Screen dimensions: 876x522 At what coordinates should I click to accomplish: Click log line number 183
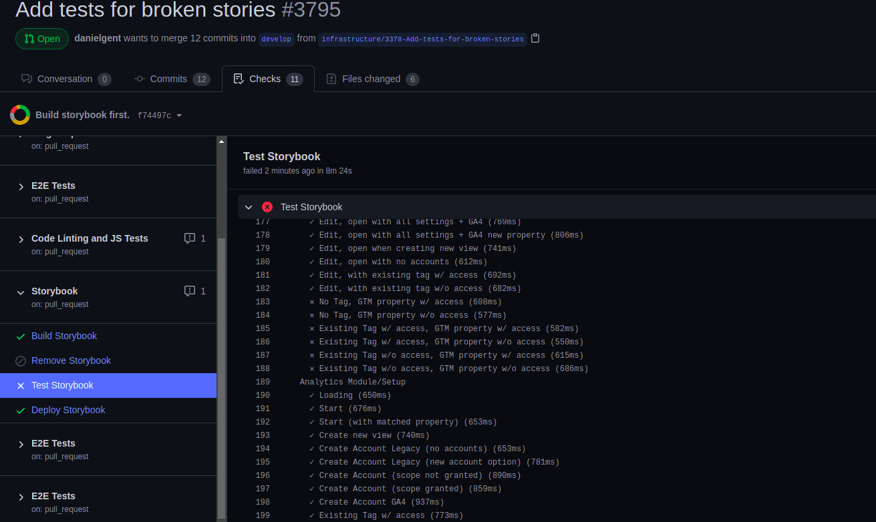pos(263,302)
